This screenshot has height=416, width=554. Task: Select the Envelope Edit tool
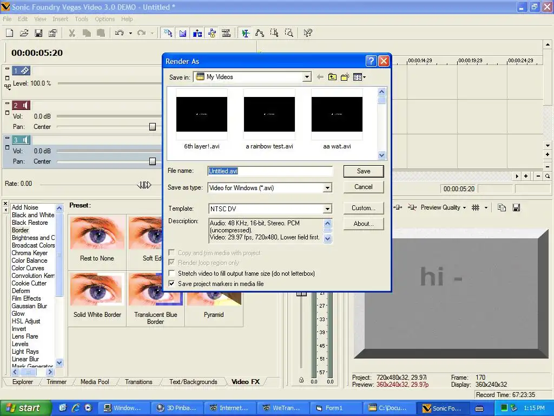[x=260, y=33]
